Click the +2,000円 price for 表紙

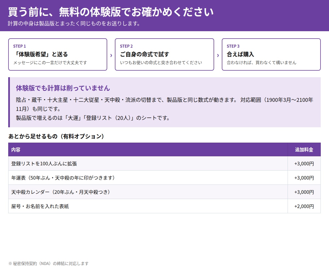304,206
